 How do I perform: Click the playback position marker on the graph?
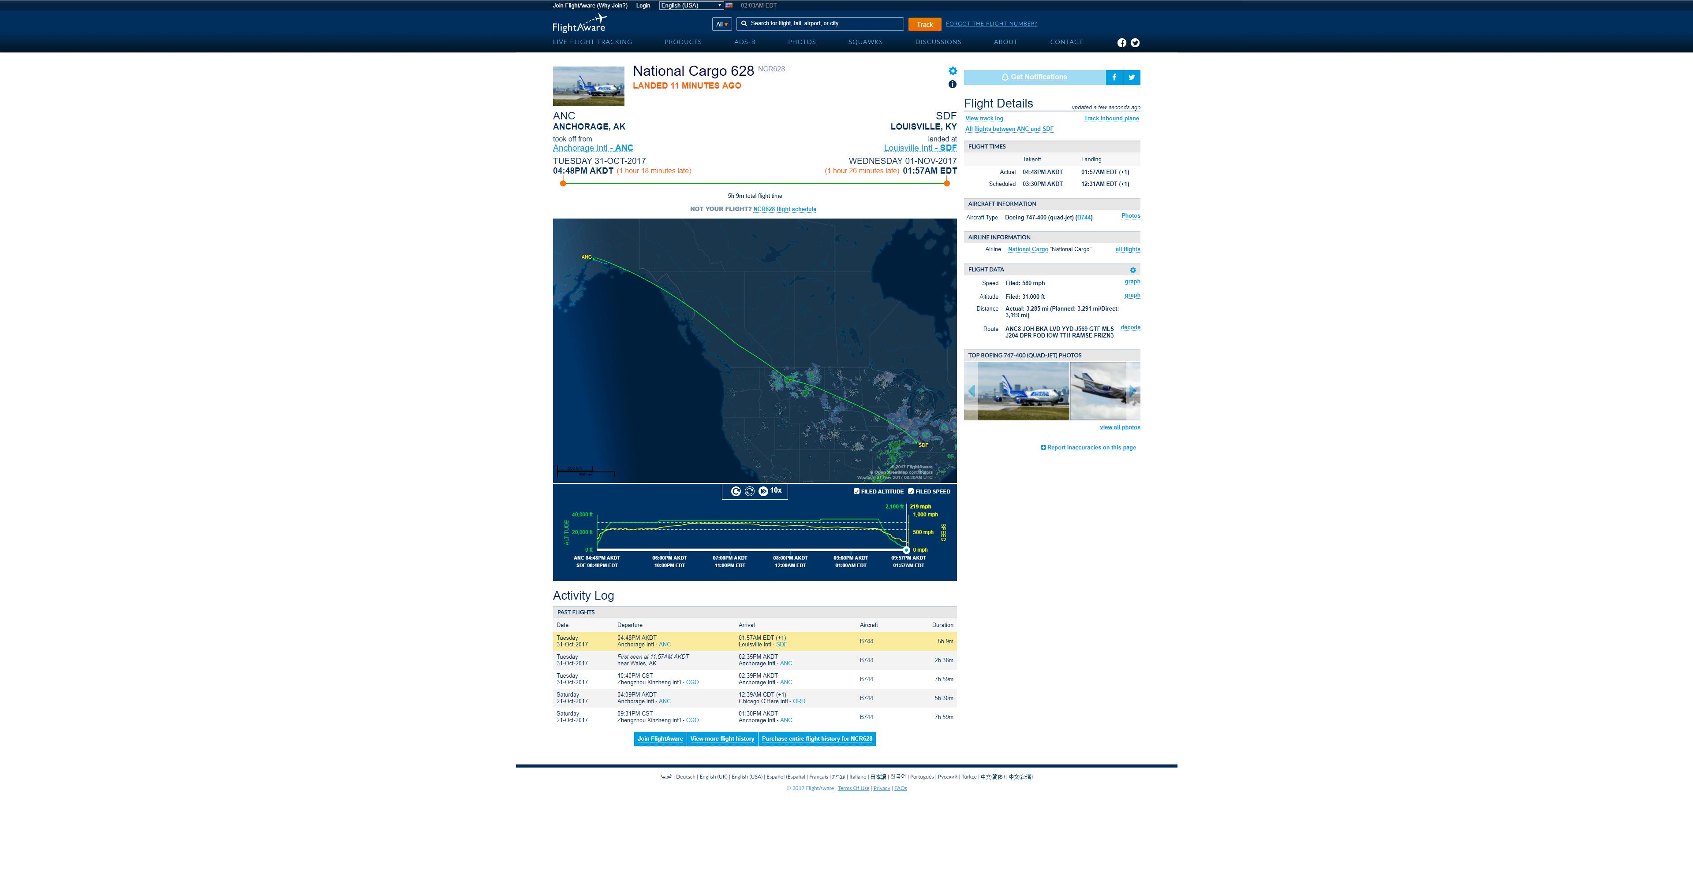click(906, 550)
